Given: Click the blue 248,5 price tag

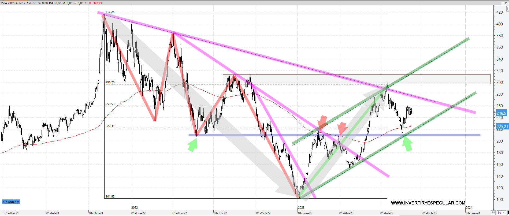Looking at the screenshot, I should pyautogui.click(x=501, y=113).
